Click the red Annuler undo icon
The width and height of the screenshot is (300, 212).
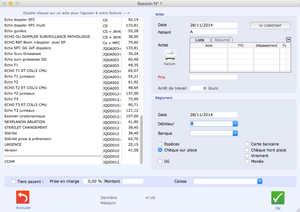(x=23, y=197)
